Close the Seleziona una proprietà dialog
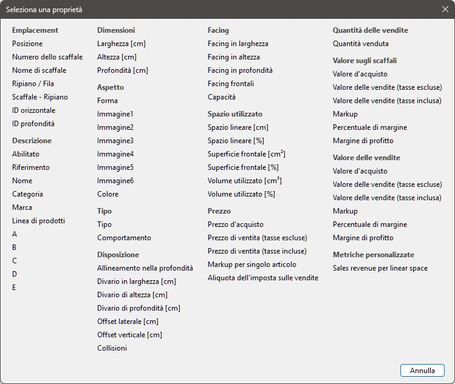 pos(445,9)
